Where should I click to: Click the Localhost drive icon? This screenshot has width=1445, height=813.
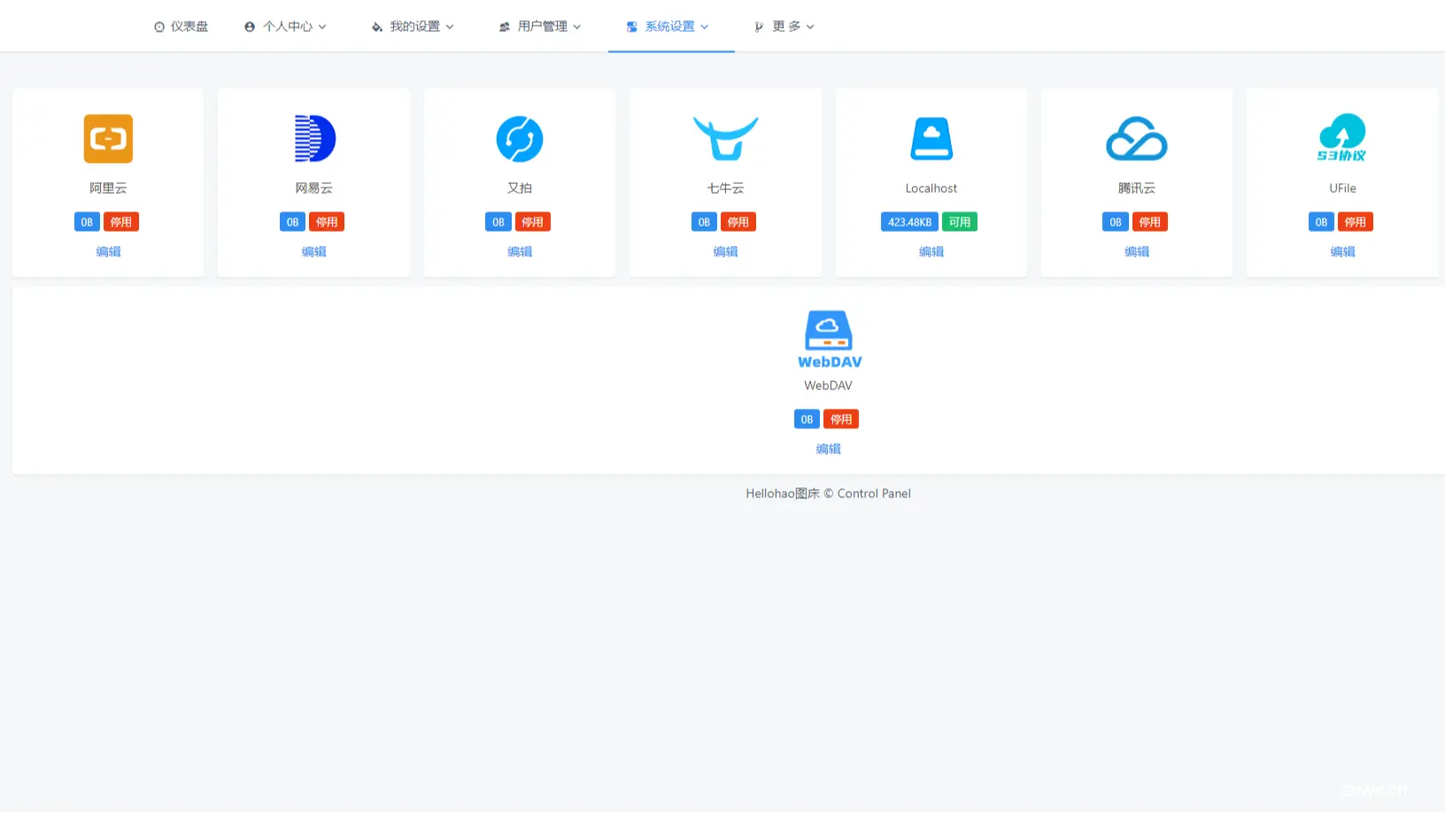(x=931, y=139)
